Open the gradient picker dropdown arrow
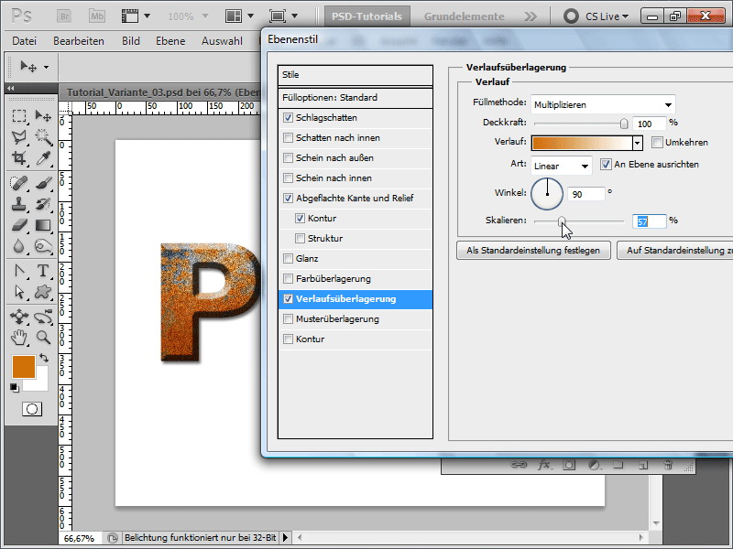Image resolution: width=733 pixels, height=549 pixels. click(637, 143)
